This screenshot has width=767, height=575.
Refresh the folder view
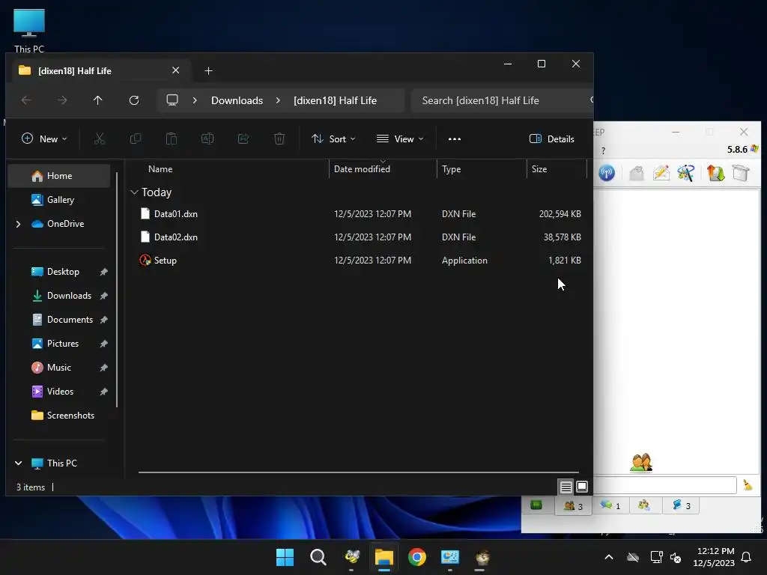(x=134, y=100)
